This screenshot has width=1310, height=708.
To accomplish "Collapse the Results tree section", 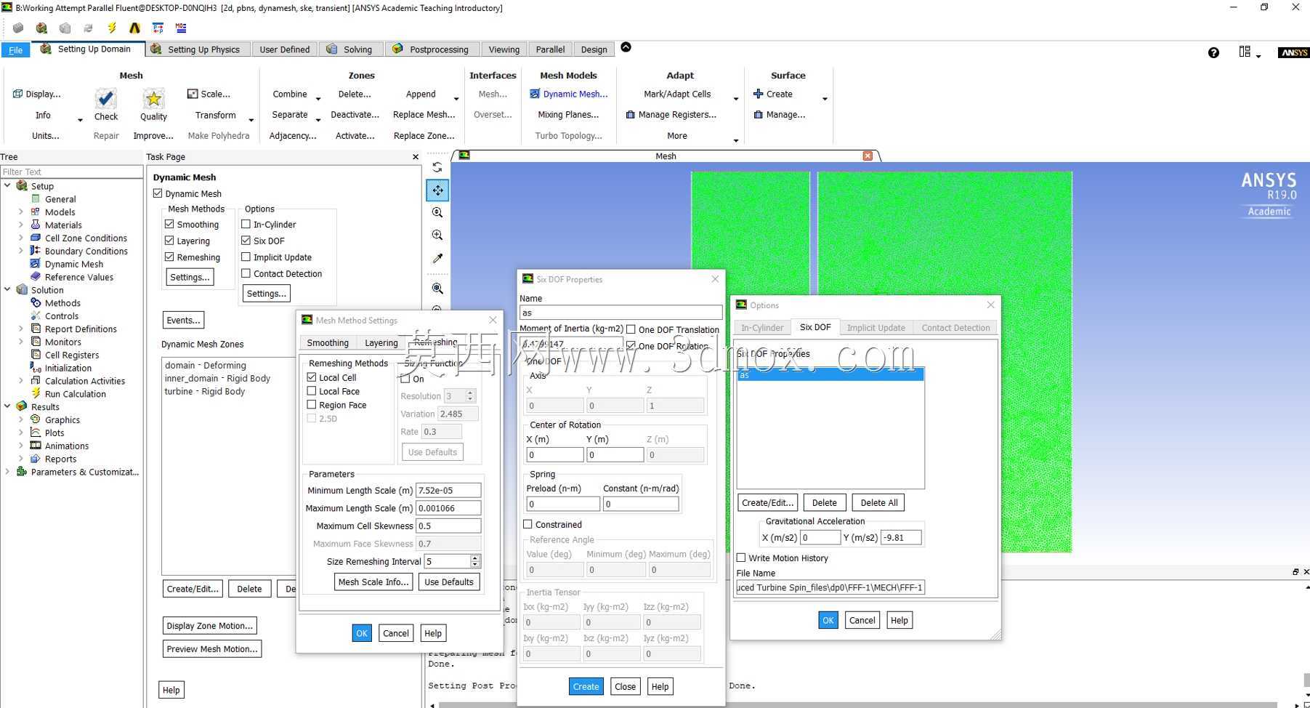I will tap(7, 407).
